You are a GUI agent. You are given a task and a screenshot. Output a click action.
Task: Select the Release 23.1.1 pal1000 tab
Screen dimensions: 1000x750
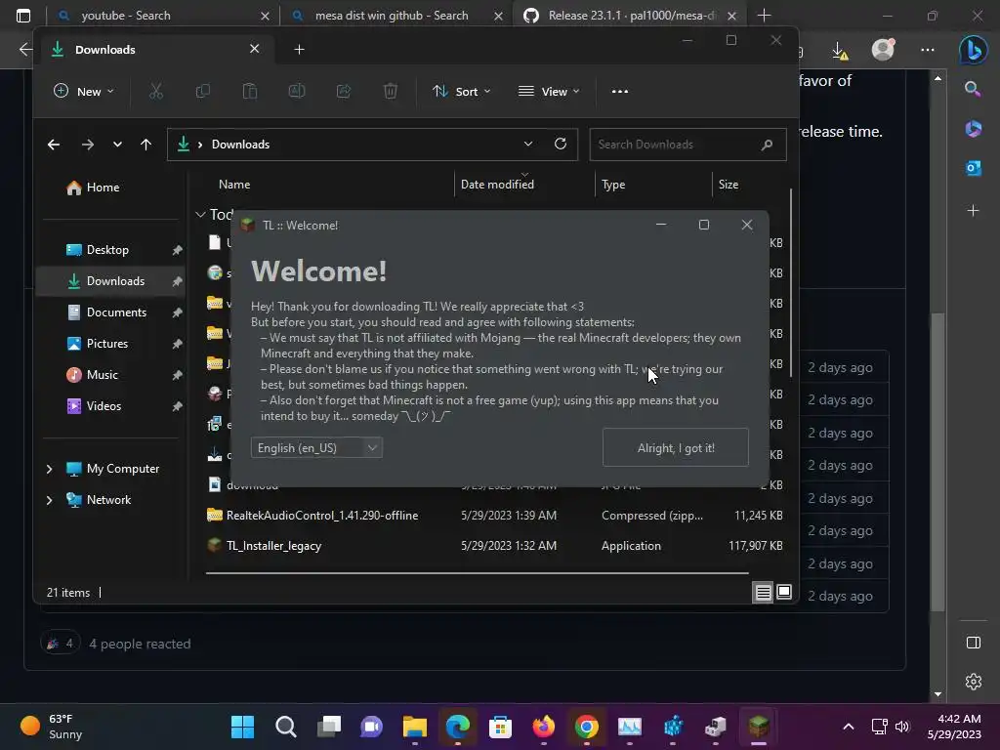630,16
